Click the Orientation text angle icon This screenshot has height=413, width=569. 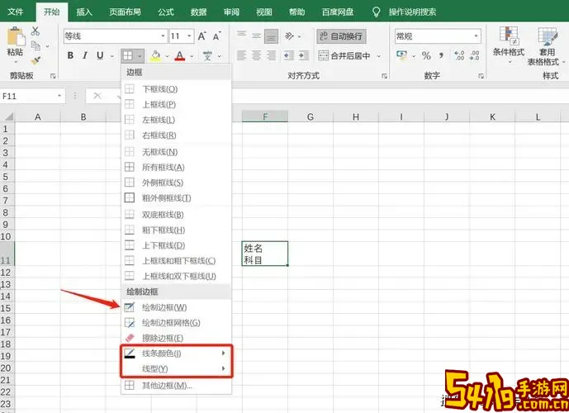coord(289,36)
